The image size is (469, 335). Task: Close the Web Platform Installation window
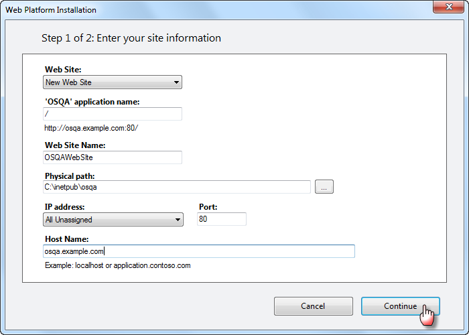449,7
